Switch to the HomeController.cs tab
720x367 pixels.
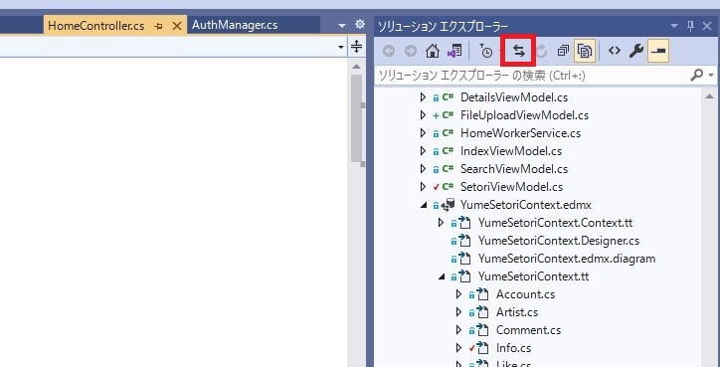[96, 25]
